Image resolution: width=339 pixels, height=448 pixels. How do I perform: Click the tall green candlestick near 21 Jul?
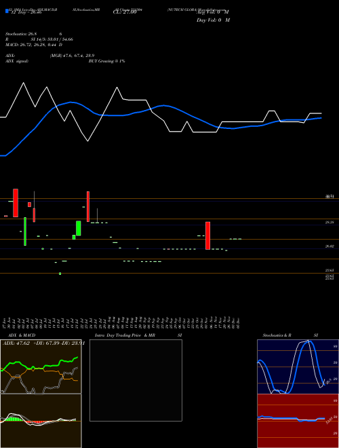78,228
